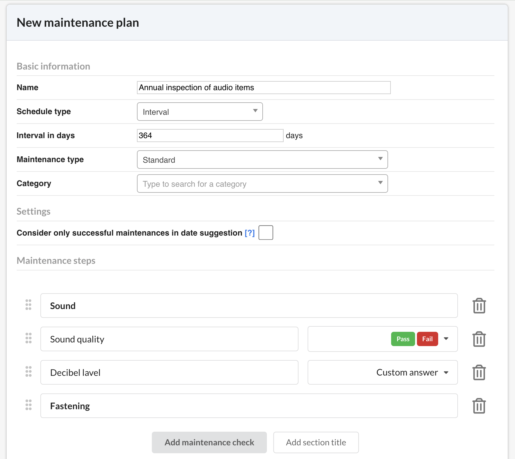Open the Category search dropdown
Image resolution: width=515 pixels, height=459 pixels.
click(262, 184)
